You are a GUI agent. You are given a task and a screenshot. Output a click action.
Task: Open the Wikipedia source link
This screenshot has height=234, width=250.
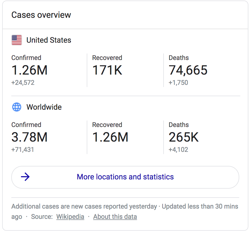pyautogui.click(x=70, y=217)
